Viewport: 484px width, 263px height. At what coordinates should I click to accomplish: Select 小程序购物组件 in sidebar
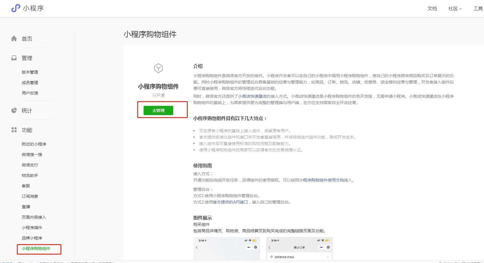[x=36, y=249]
